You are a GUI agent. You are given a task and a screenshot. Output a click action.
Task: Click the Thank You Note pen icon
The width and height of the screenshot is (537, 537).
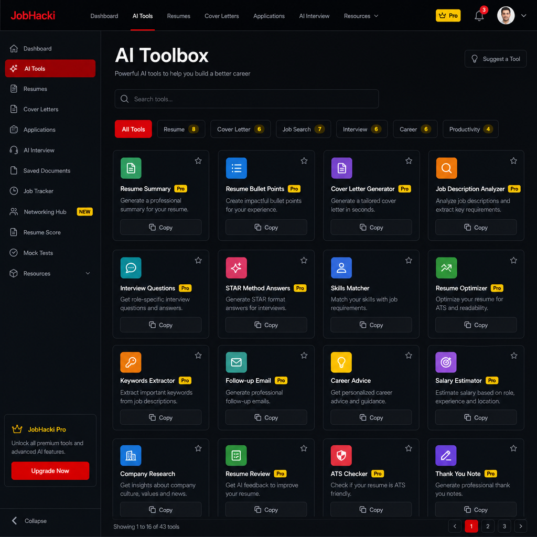446,455
